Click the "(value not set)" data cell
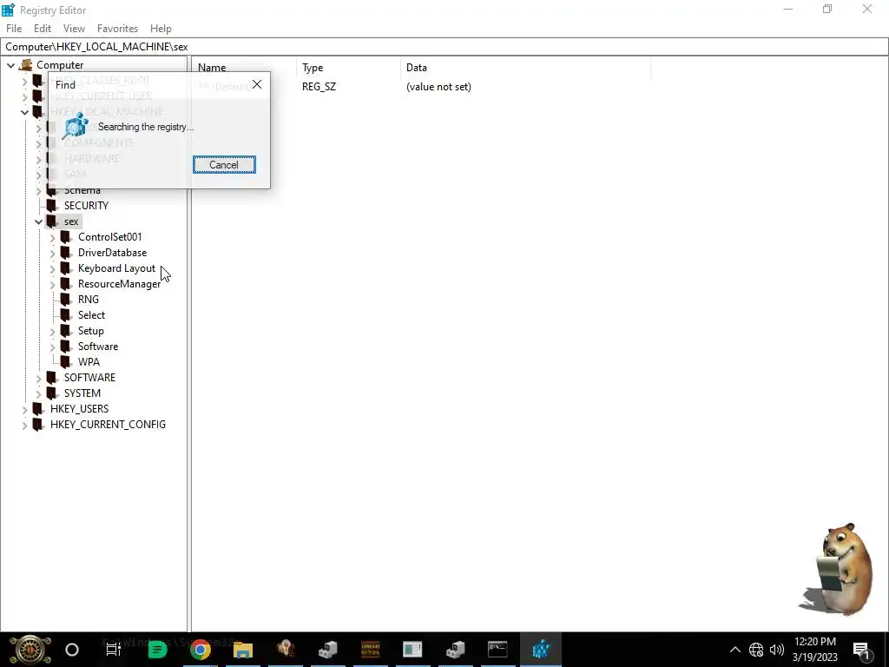889x667 pixels. pyautogui.click(x=438, y=87)
